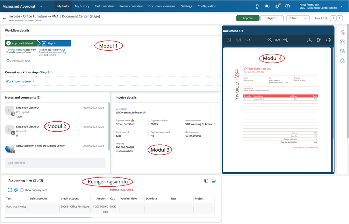Open the Task overview tab
Screen dimensions: 349x224
pos(104,6)
